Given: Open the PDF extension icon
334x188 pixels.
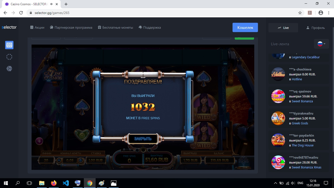Looking at the screenshot, I should click(310, 13).
